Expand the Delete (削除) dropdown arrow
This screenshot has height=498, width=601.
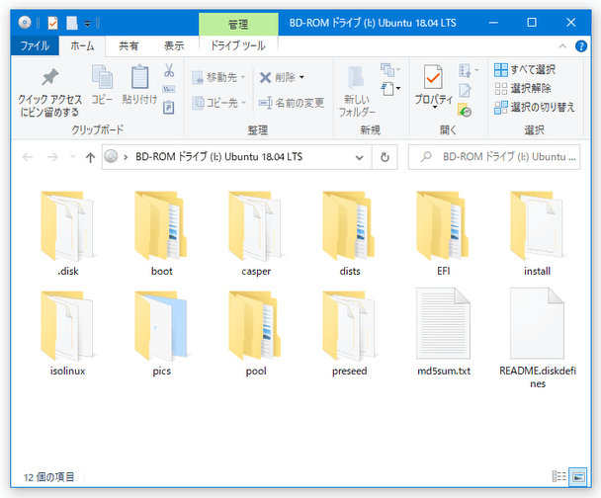302,77
